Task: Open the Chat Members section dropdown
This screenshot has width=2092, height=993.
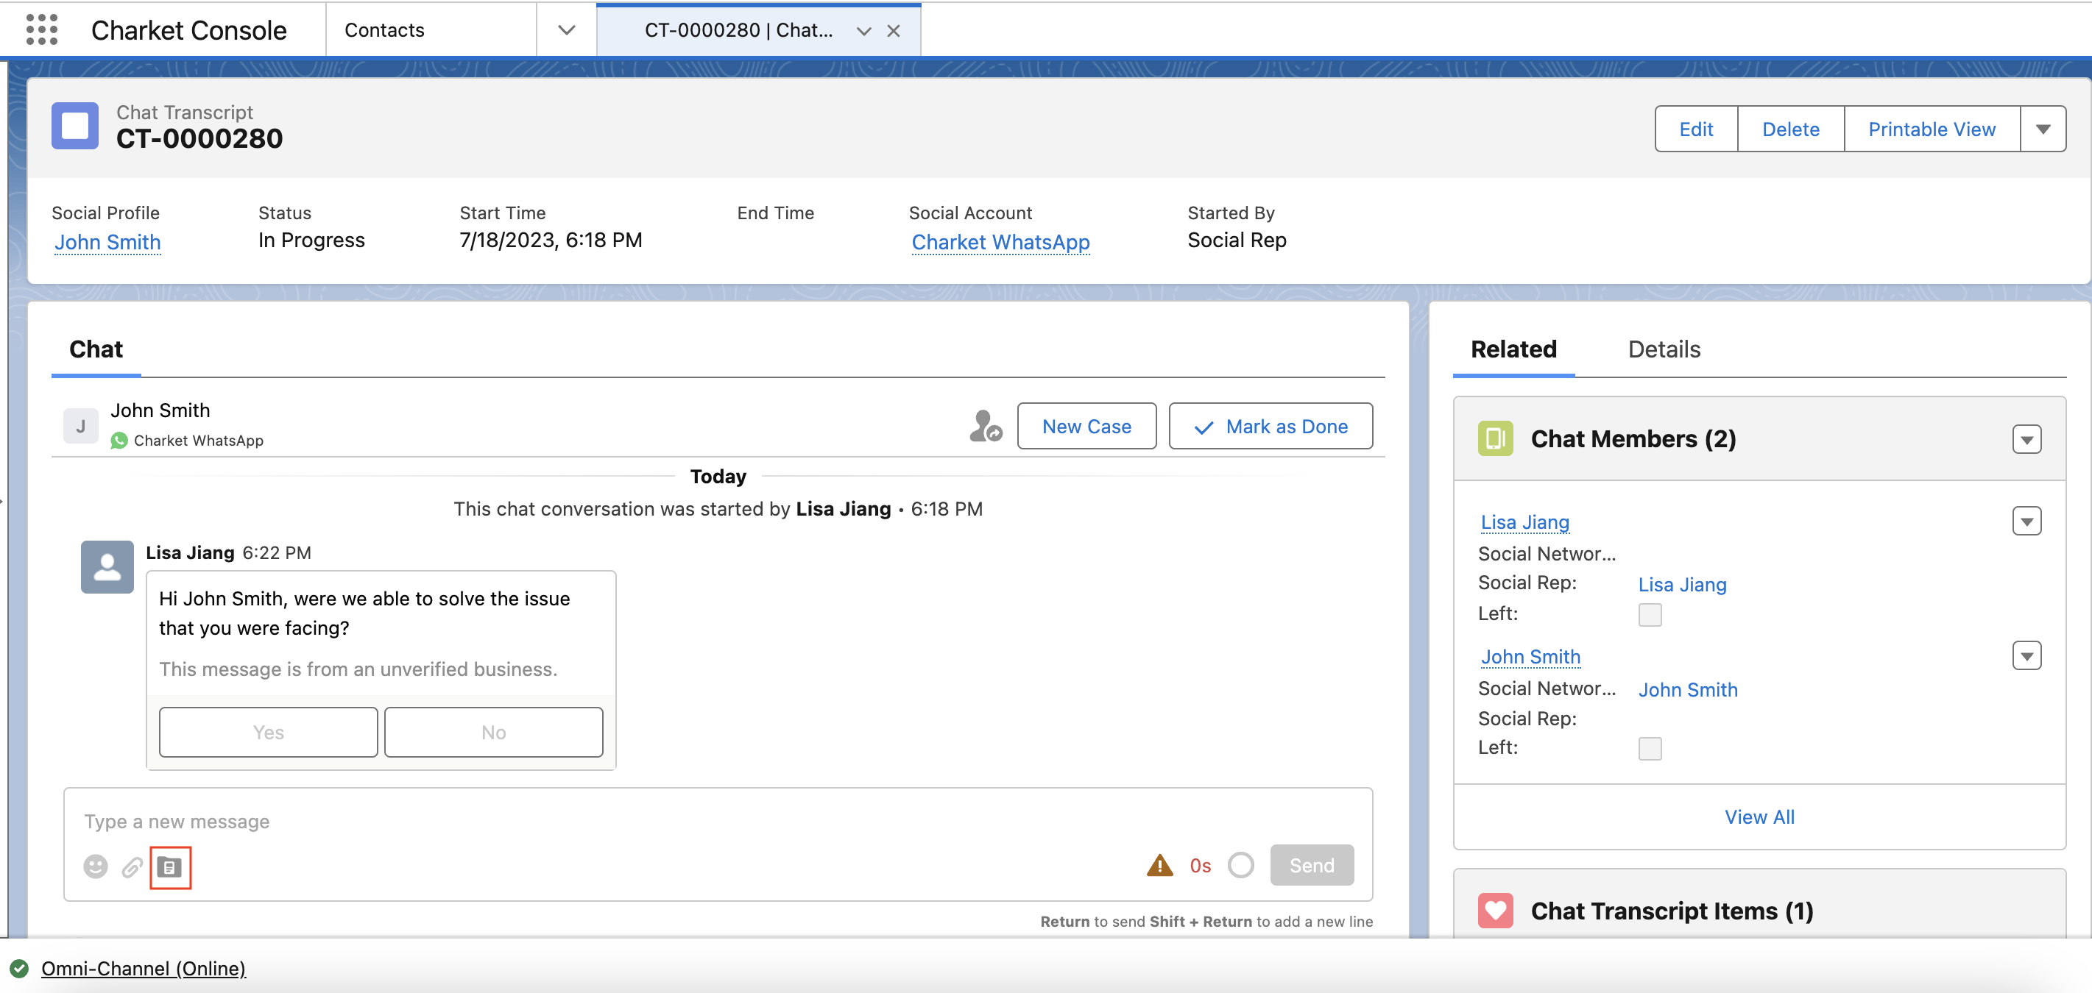Action: [2026, 440]
